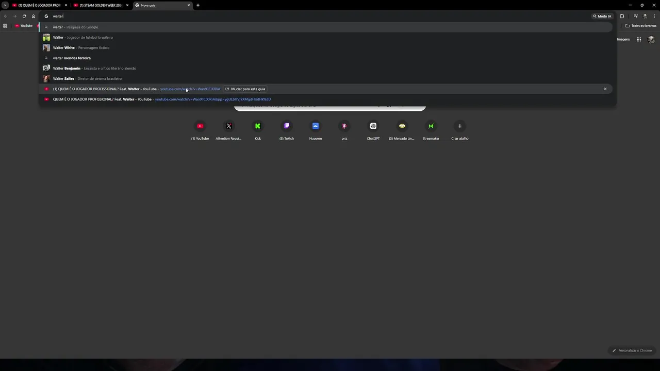Click the address bar containing walter
This screenshot has height=371, width=660.
point(327,16)
